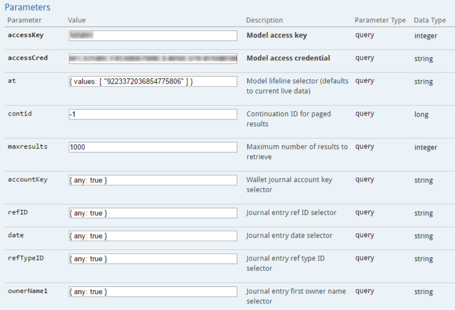Click the contid parameter name
This screenshot has width=455, height=310.
click(20, 113)
